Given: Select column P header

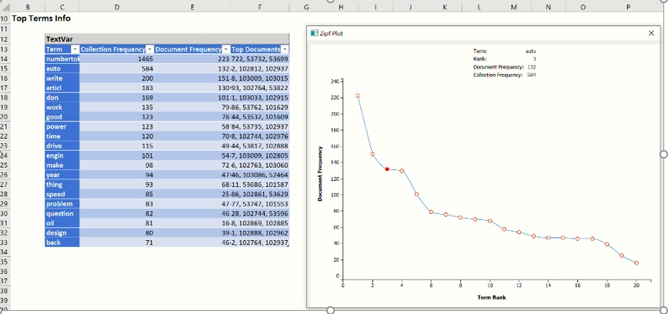Looking at the screenshot, I should pos(629,7).
